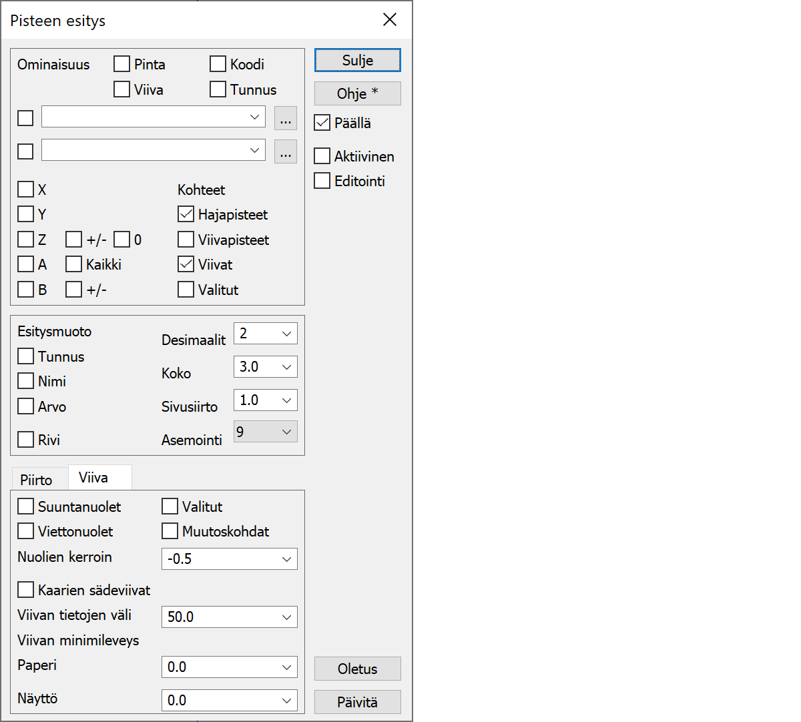Enable the Aktiivinen checkbox
This screenshot has height=722, width=801.
pyautogui.click(x=322, y=156)
